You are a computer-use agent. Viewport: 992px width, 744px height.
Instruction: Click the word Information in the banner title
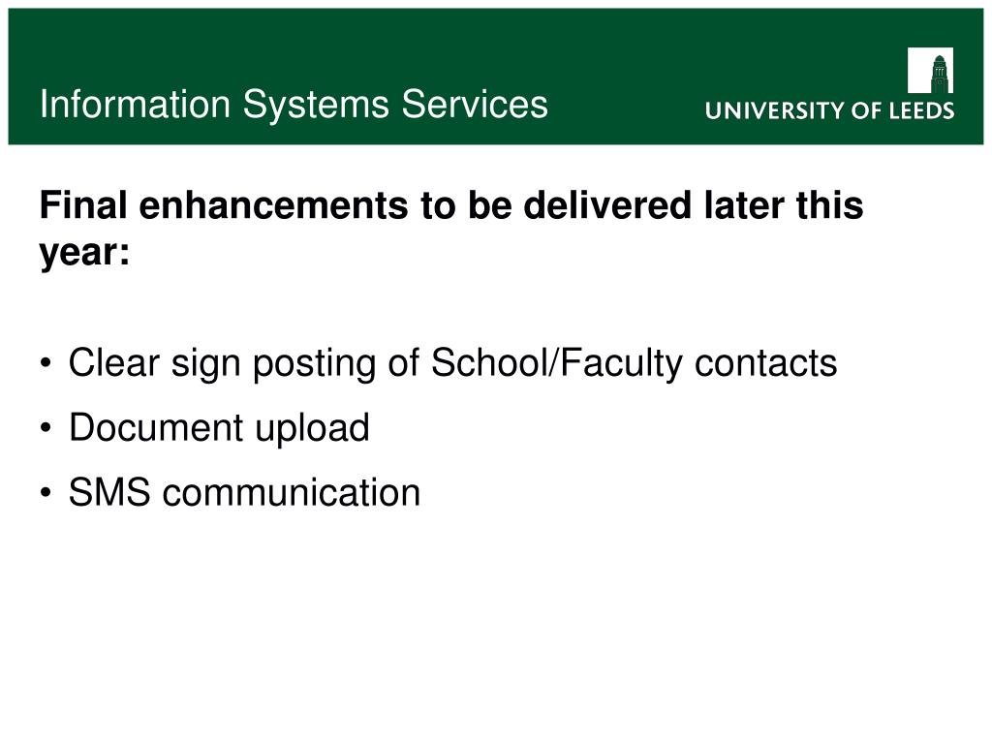pos(135,104)
